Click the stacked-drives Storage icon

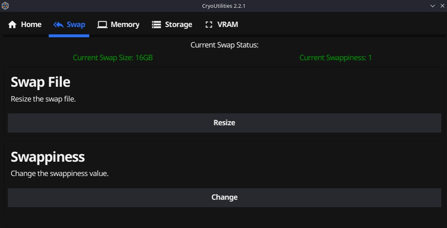tap(156, 25)
